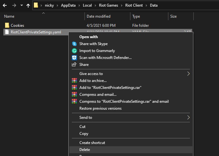Choose Open with in context menu
Image resolution: width=219 pixels, height=156 pixels.
[x=89, y=37]
